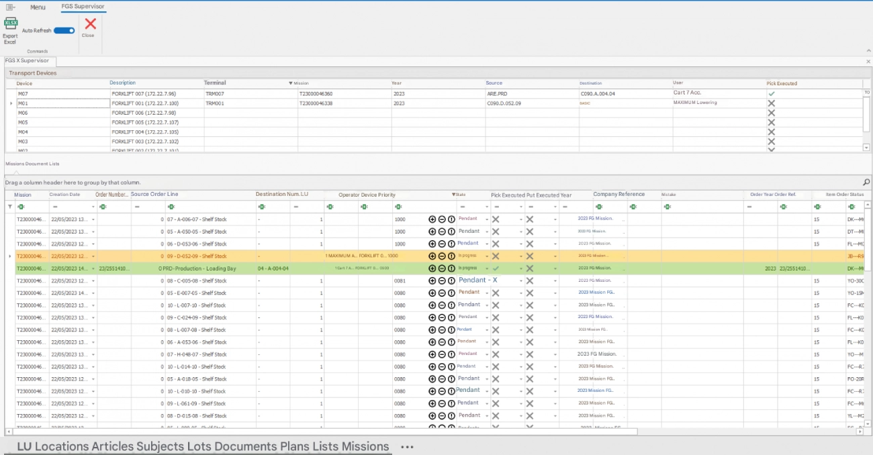Click the info icon in row 09 - C-024-09
Viewport: 873px width, 455px height.
[x=451, y=317]
